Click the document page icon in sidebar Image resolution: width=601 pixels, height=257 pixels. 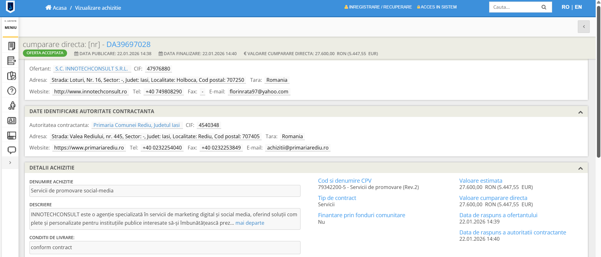coord(12,46)
